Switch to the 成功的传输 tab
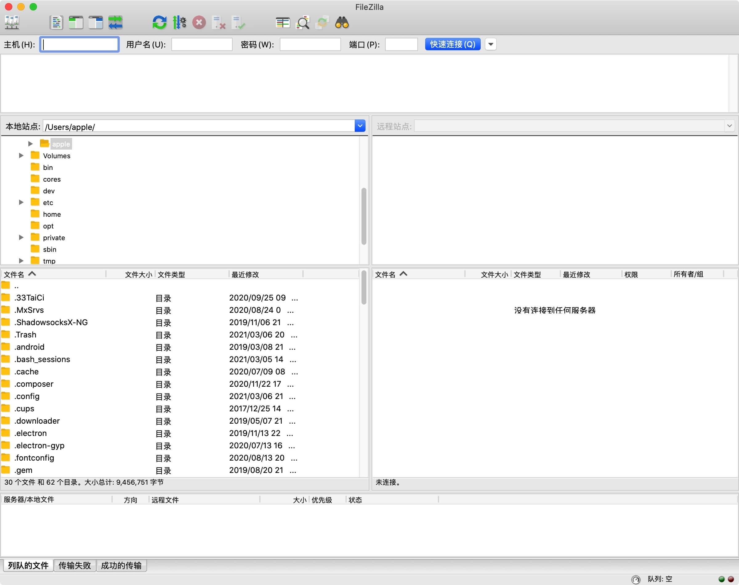Viewport: 739px width, 585px height. pos(121,566)
